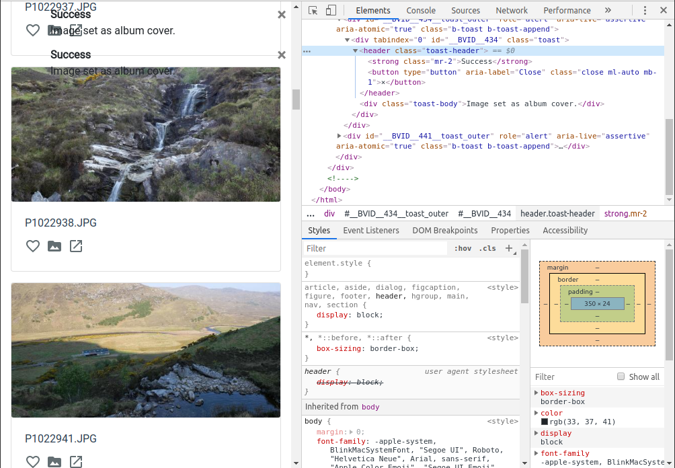Image resolution: width=675 pixels, height=468 pixels.
Task: Open the waterfall photo P1022938.JPG thumbnail
Action: pyautogui.click(x=146, y=134)
